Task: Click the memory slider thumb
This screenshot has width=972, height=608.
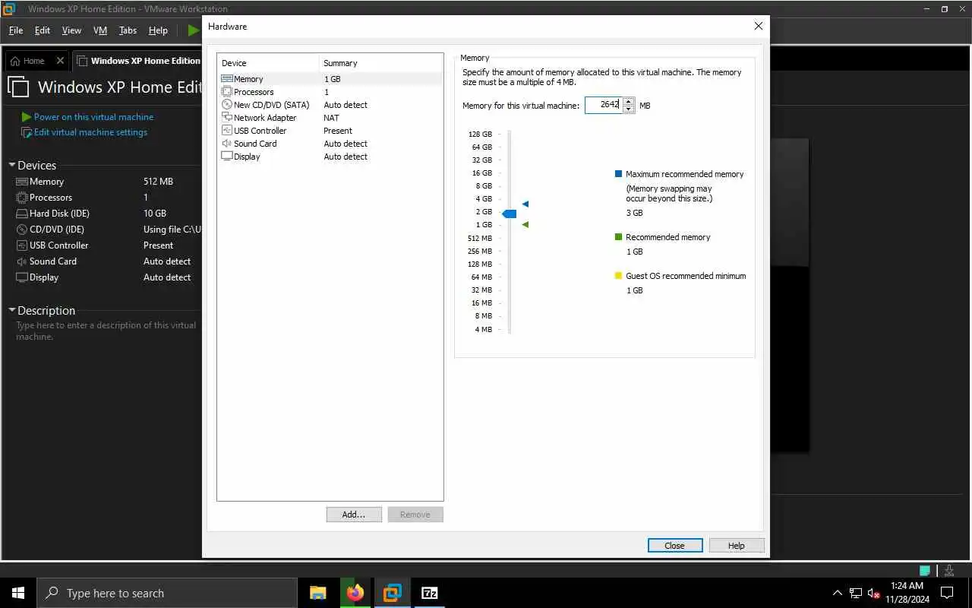Action: [x=510, y=214]
